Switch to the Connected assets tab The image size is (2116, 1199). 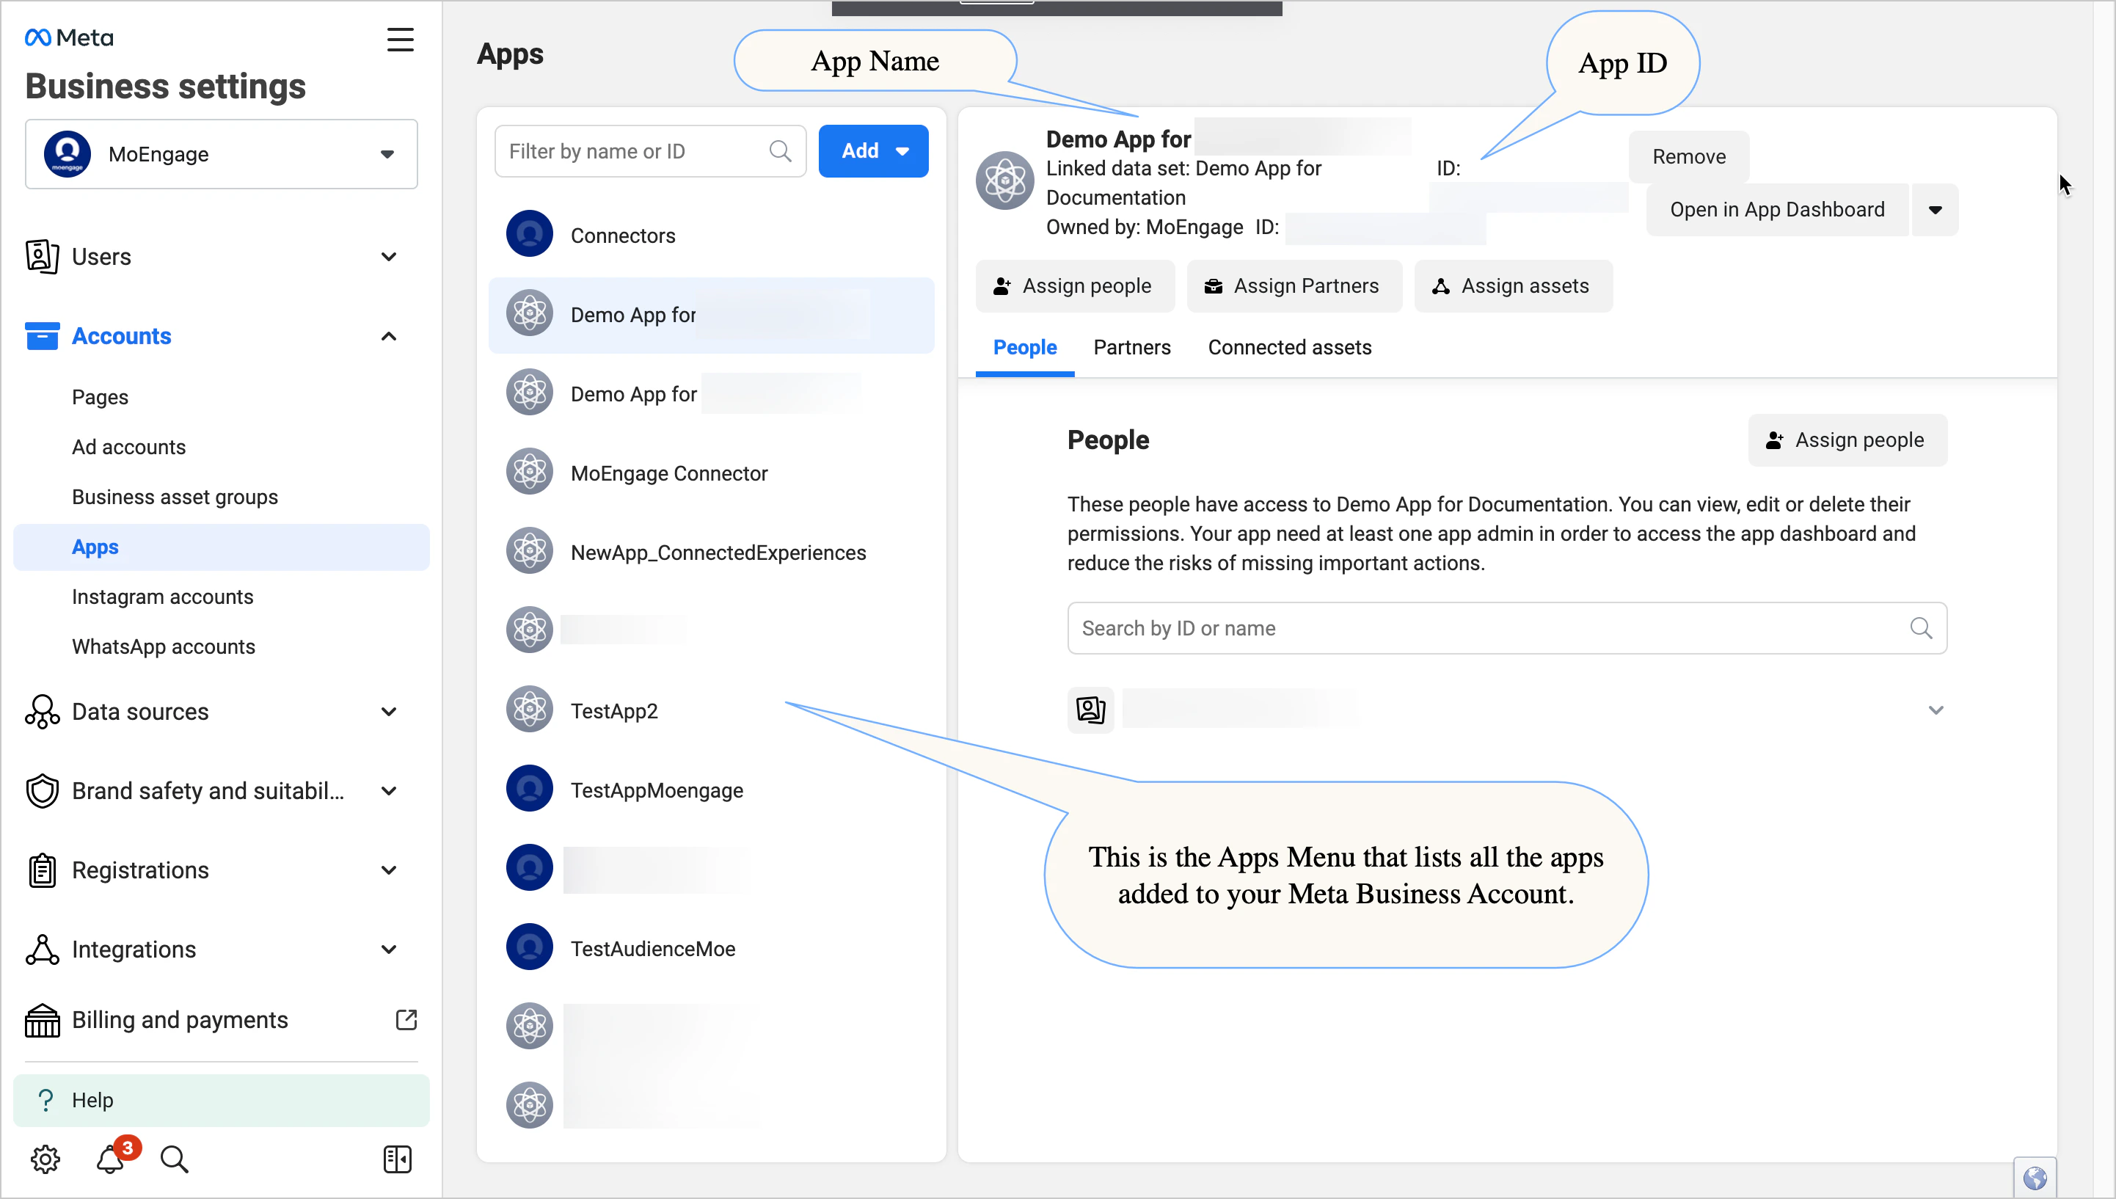(1288, 346)
